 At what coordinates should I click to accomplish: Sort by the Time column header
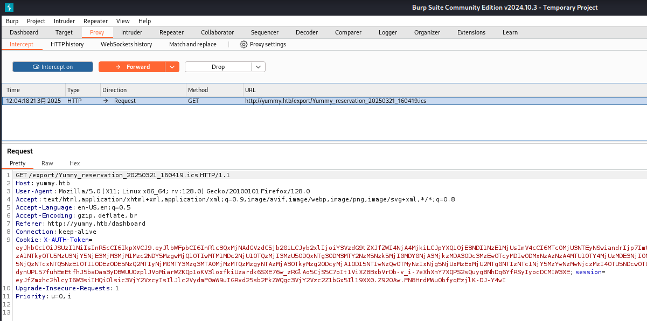click(32, 90)
